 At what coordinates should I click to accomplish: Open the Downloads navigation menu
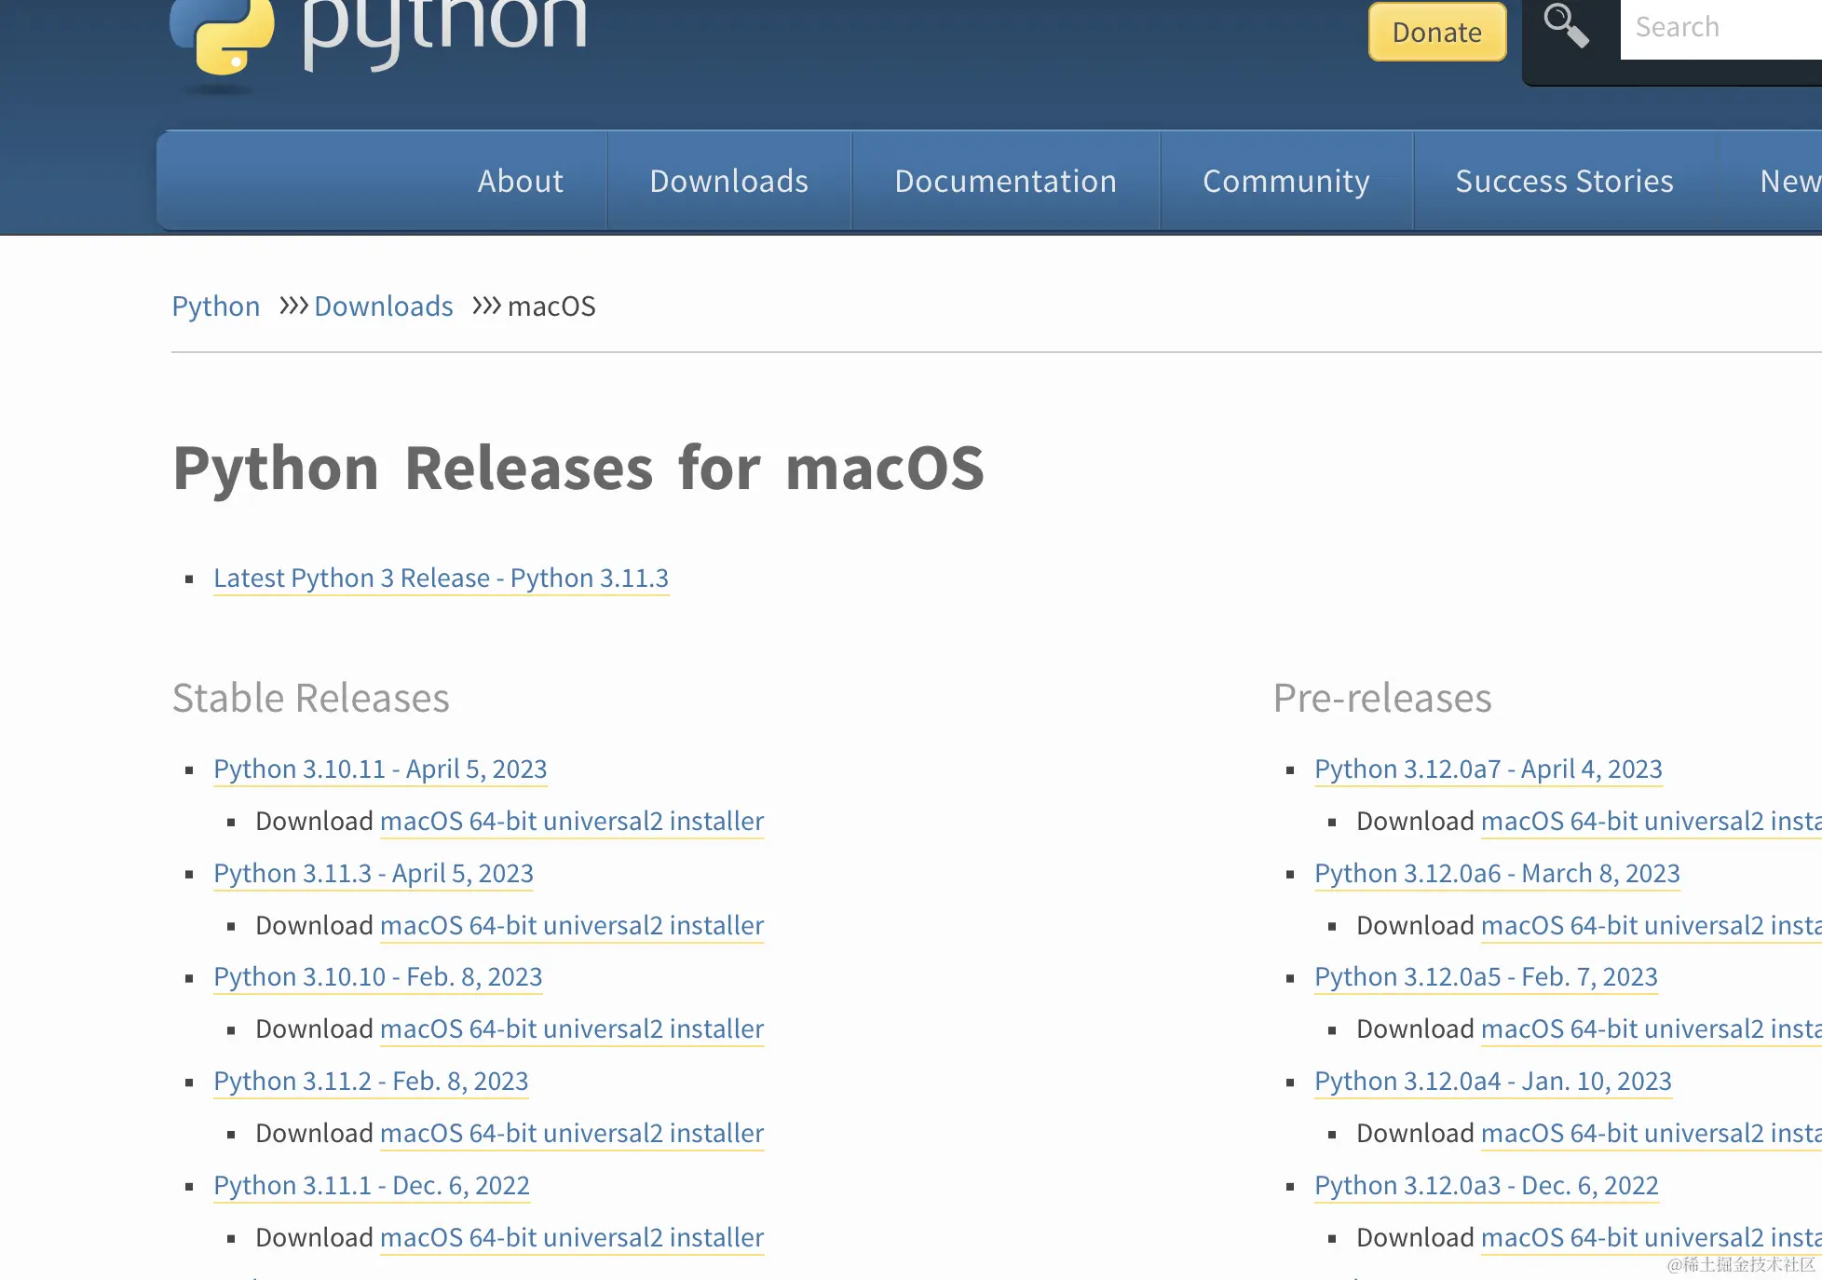[729, 181]
